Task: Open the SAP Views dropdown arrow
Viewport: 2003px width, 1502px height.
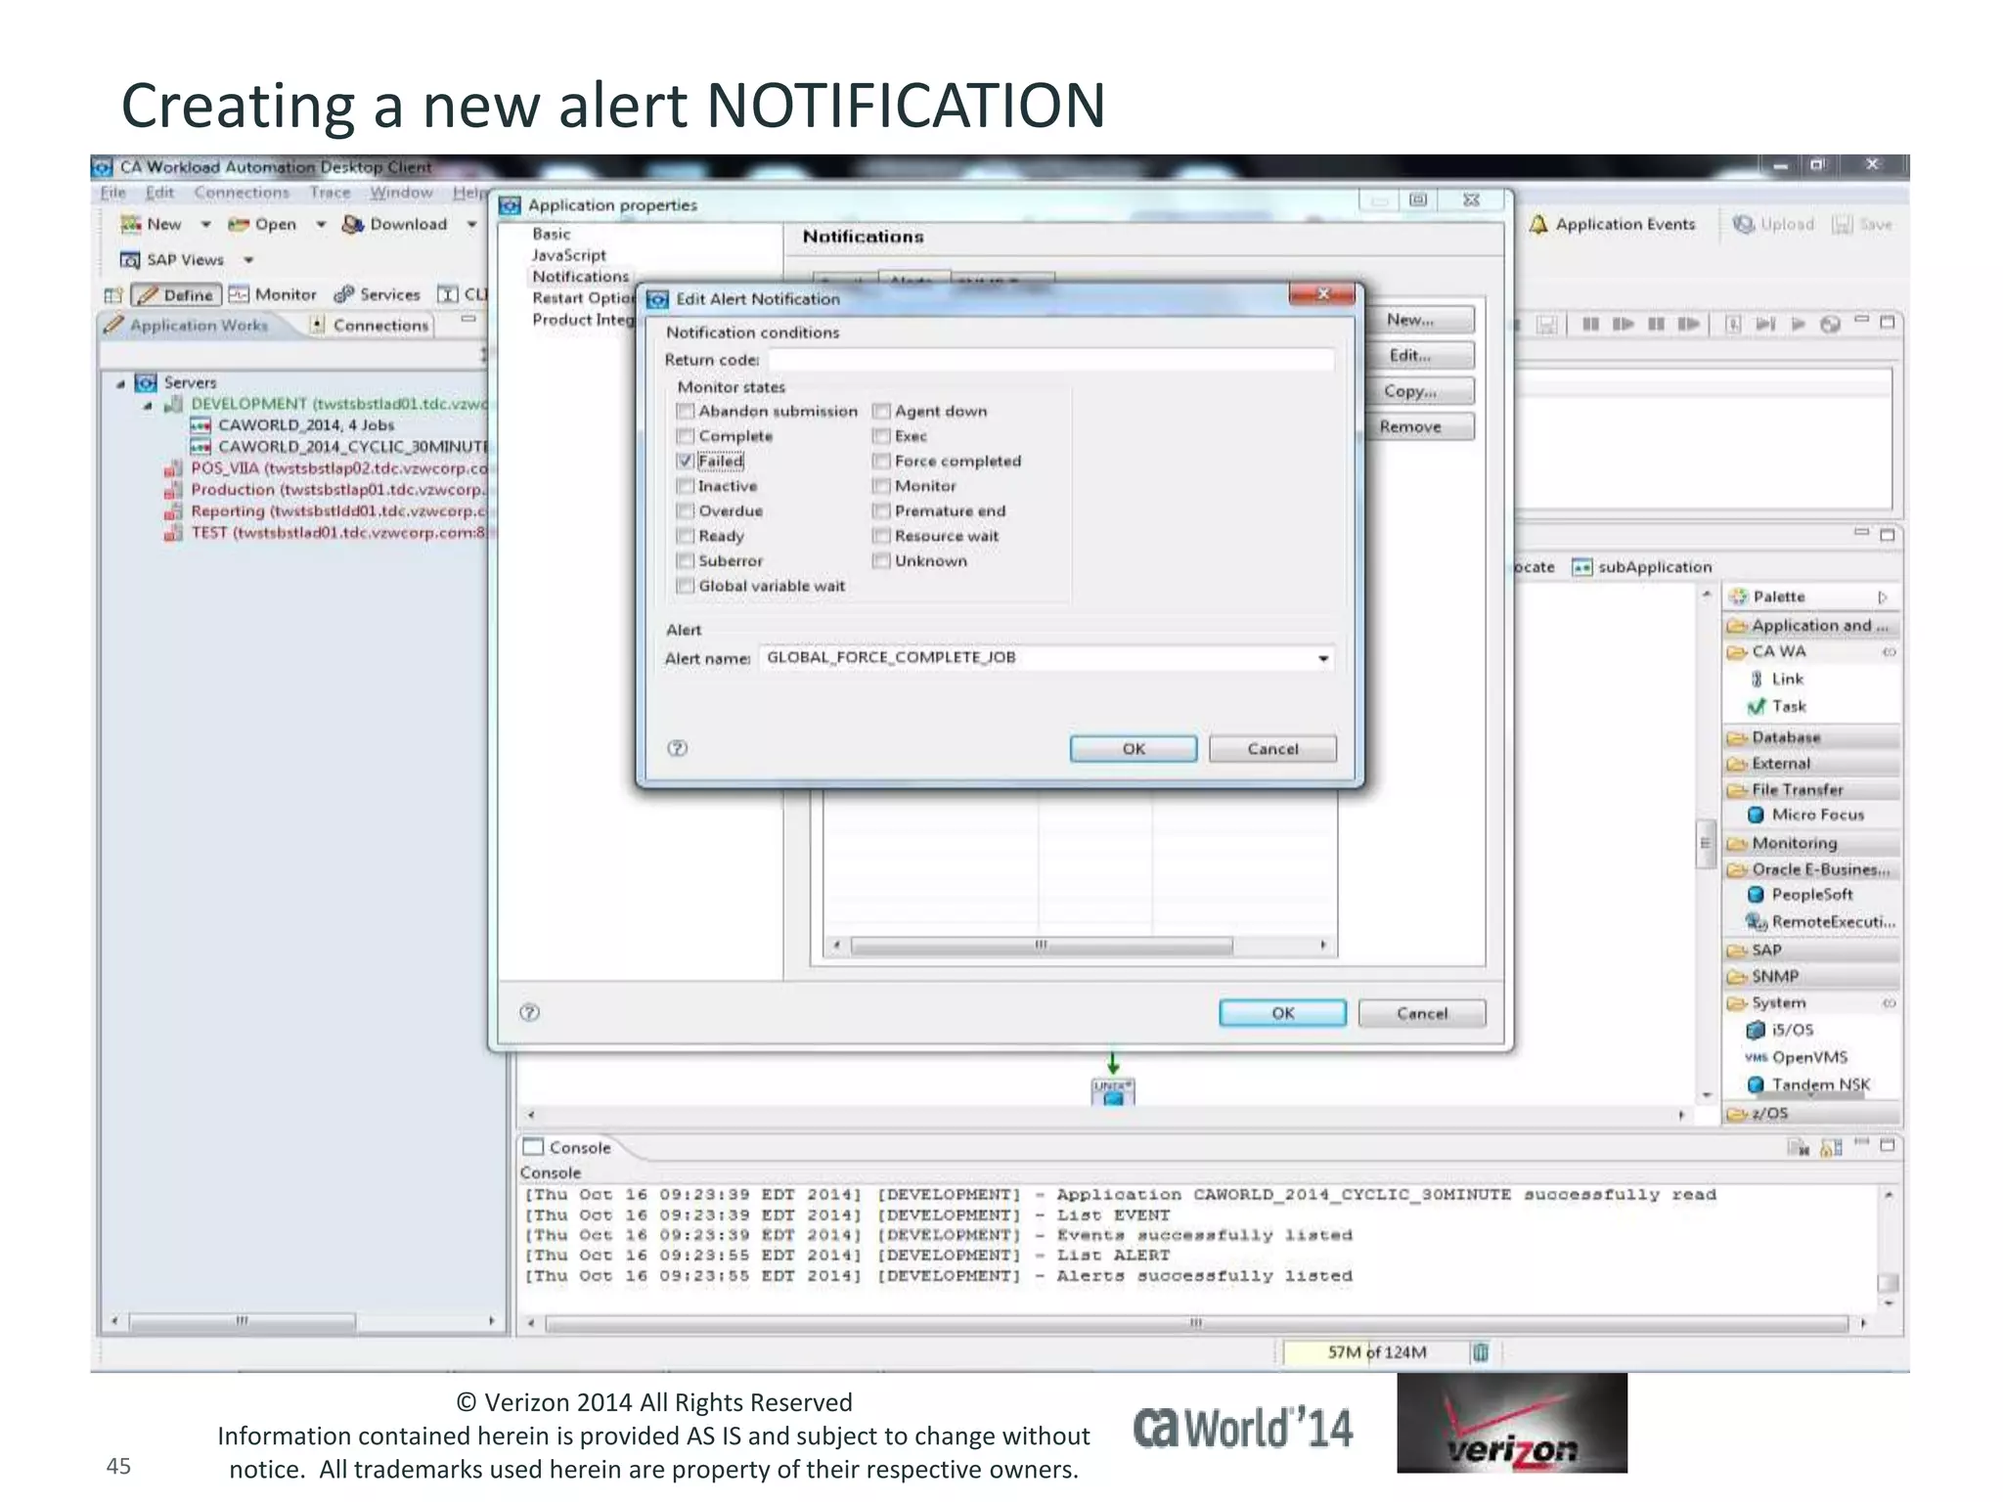Action: [248, 260]
